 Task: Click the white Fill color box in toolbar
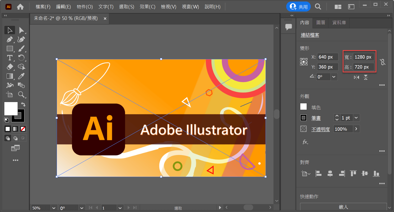click(x=11, y=109)
